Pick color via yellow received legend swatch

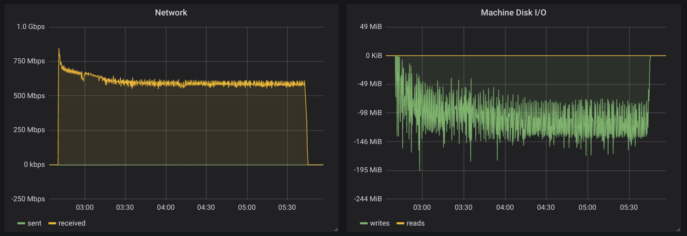pos(52,224)
